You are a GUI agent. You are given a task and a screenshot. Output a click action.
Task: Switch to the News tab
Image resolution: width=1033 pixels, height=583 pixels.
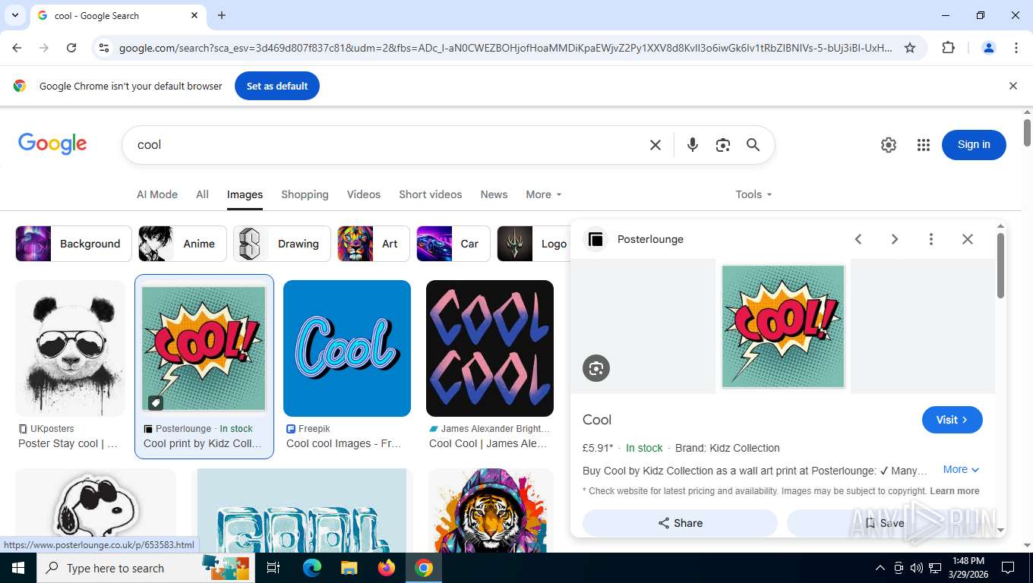494,194
